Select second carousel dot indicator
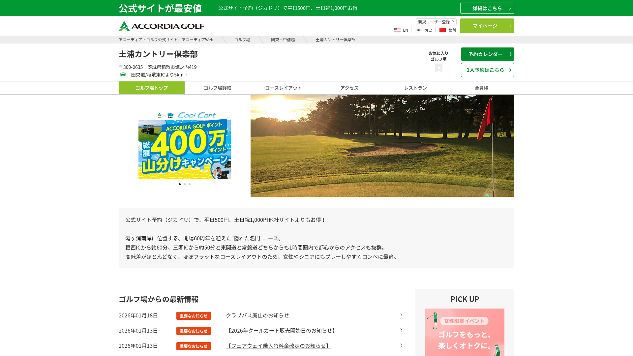This screenshot has height=356, width=633. point(185,184)
